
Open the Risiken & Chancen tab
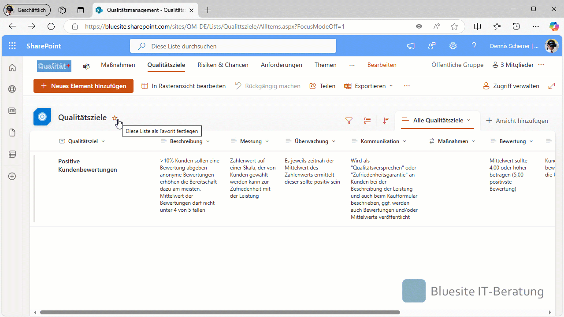point(223,65)
